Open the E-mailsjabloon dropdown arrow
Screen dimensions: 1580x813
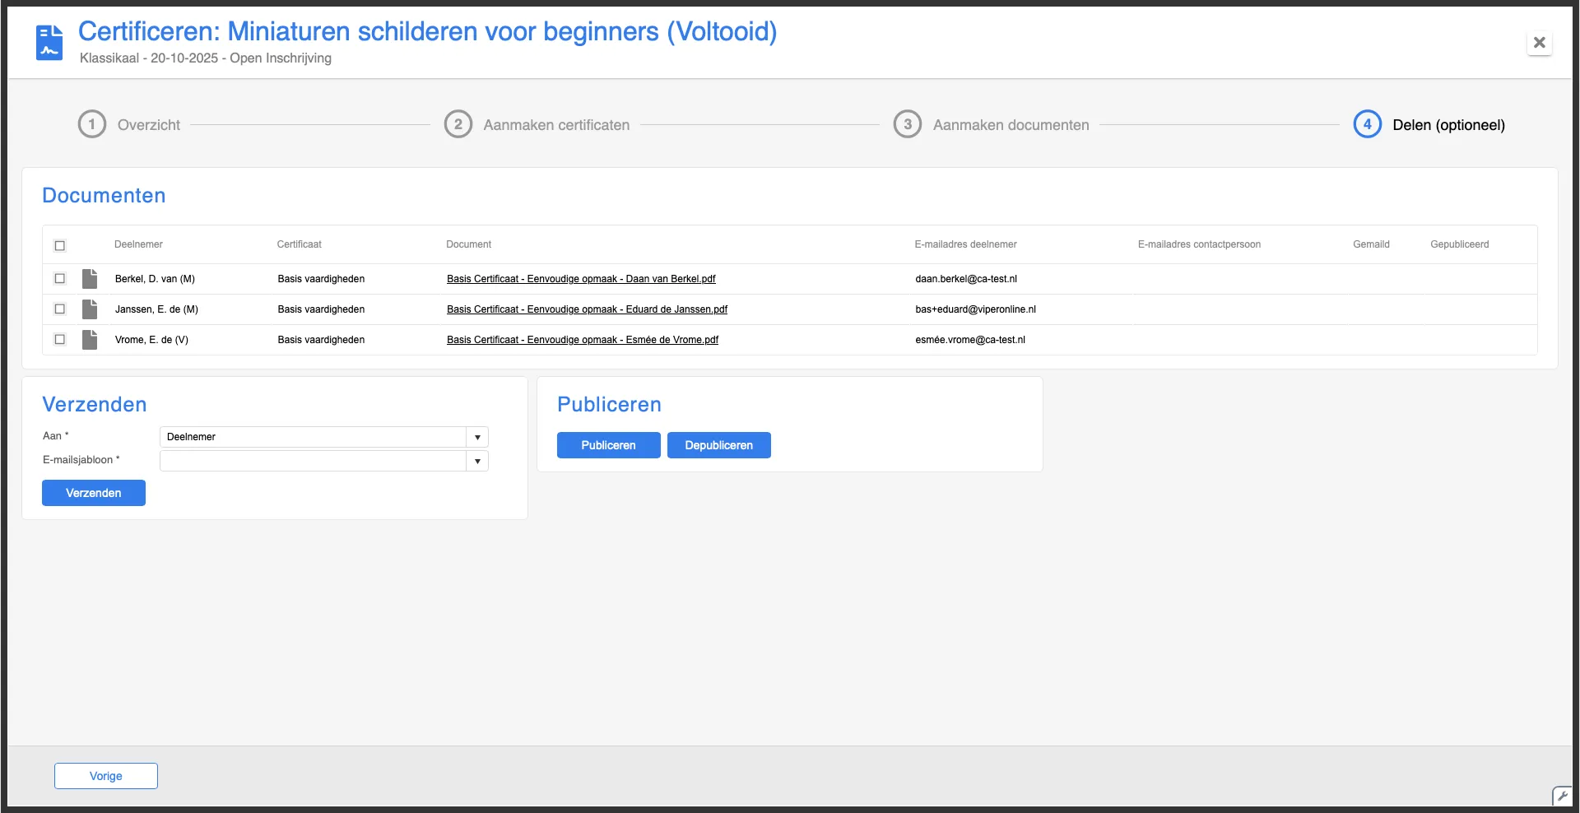[477, 461]
